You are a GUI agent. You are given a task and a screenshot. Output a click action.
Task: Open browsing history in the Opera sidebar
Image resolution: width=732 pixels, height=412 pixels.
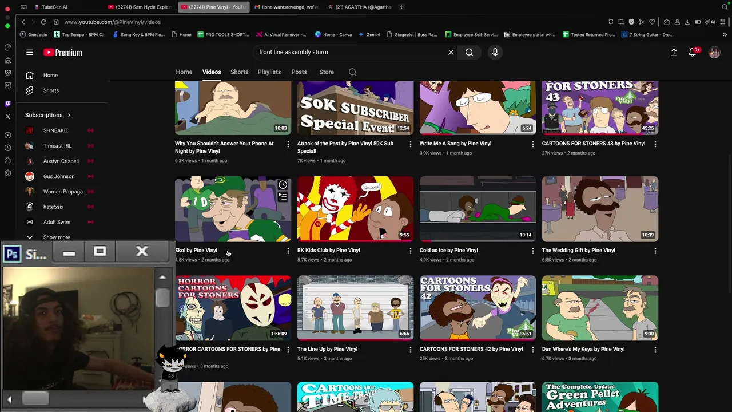coord(7,148)
